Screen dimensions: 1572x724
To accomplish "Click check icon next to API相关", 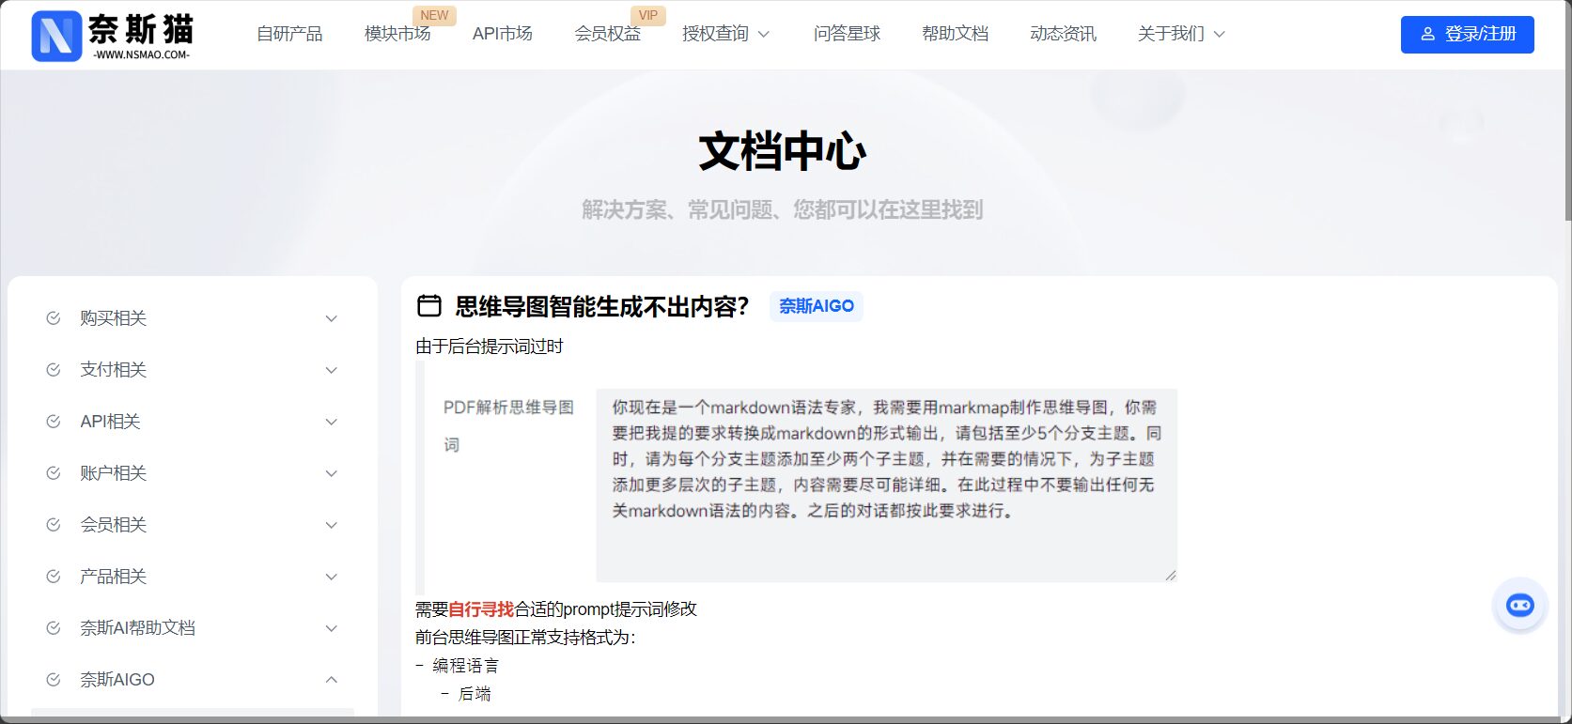I will click(54, 422).
